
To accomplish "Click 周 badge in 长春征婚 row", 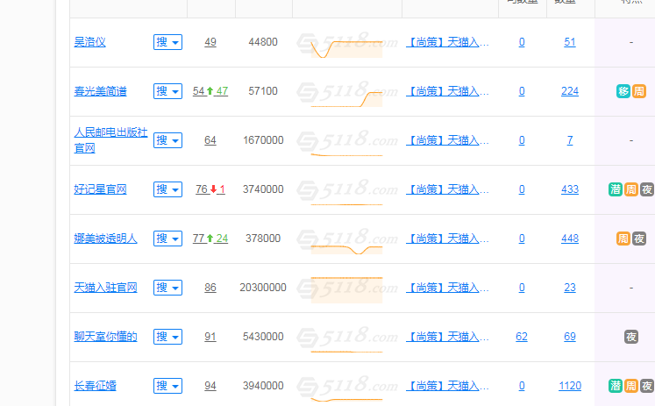I will (x=631, y=386).
